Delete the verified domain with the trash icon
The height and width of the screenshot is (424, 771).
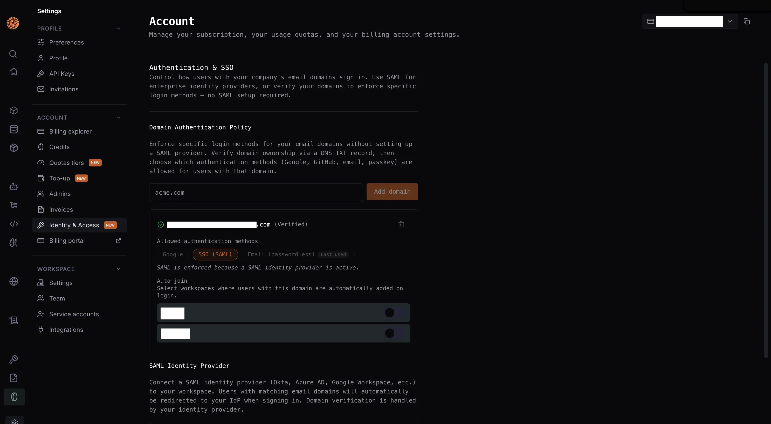(401, 224)
